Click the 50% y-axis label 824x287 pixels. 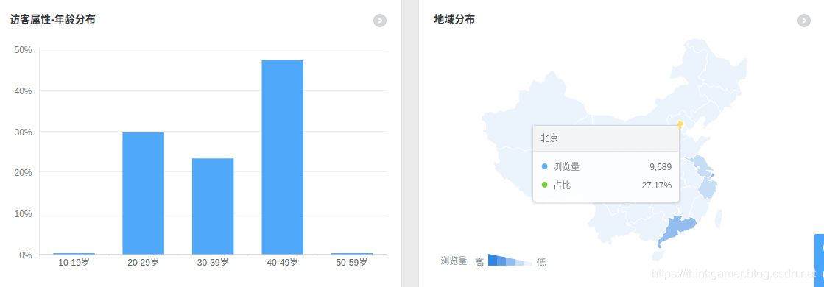click(23, 49)
